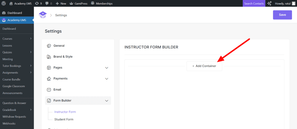Open Announcements in the sidebar
Screen dimensions: 297x129
click(12, 93)
